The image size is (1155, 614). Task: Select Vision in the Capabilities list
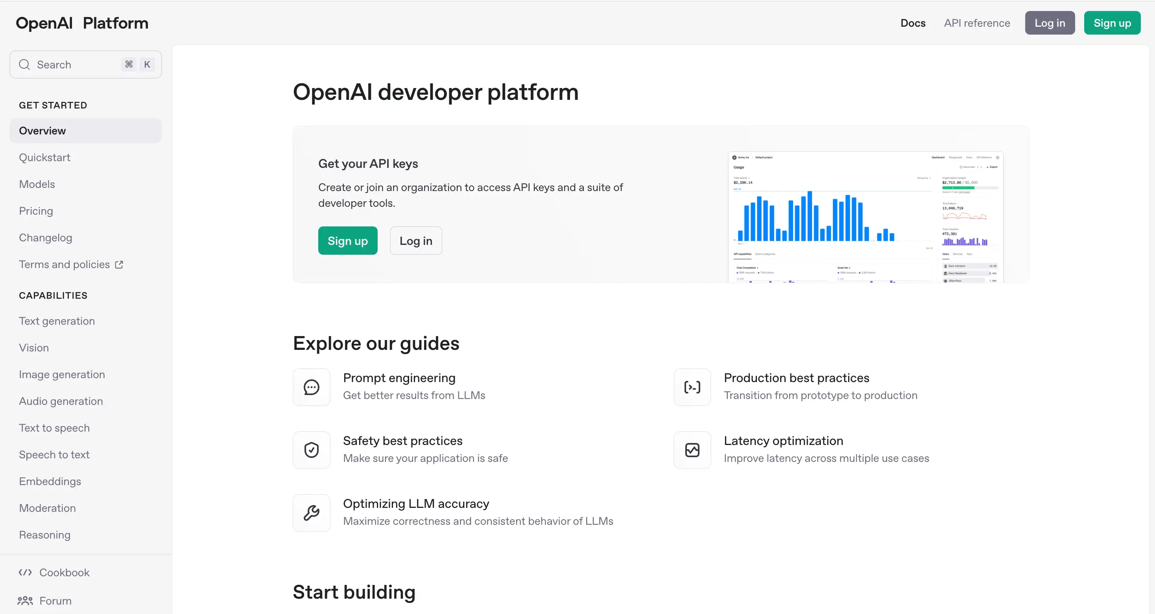(x=33, y=348)
